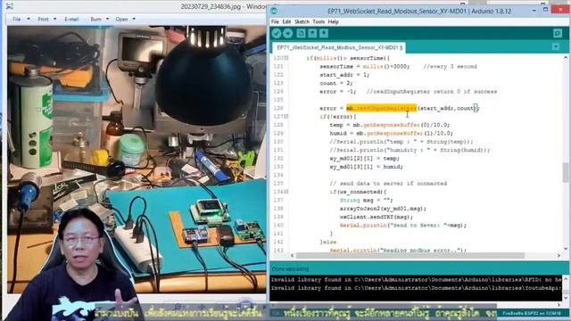Open the Serial Monitor icon

coord(558,34)
